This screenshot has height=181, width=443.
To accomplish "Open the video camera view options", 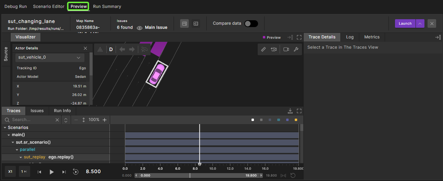I will pyautogui.click(x=286, y=49).
